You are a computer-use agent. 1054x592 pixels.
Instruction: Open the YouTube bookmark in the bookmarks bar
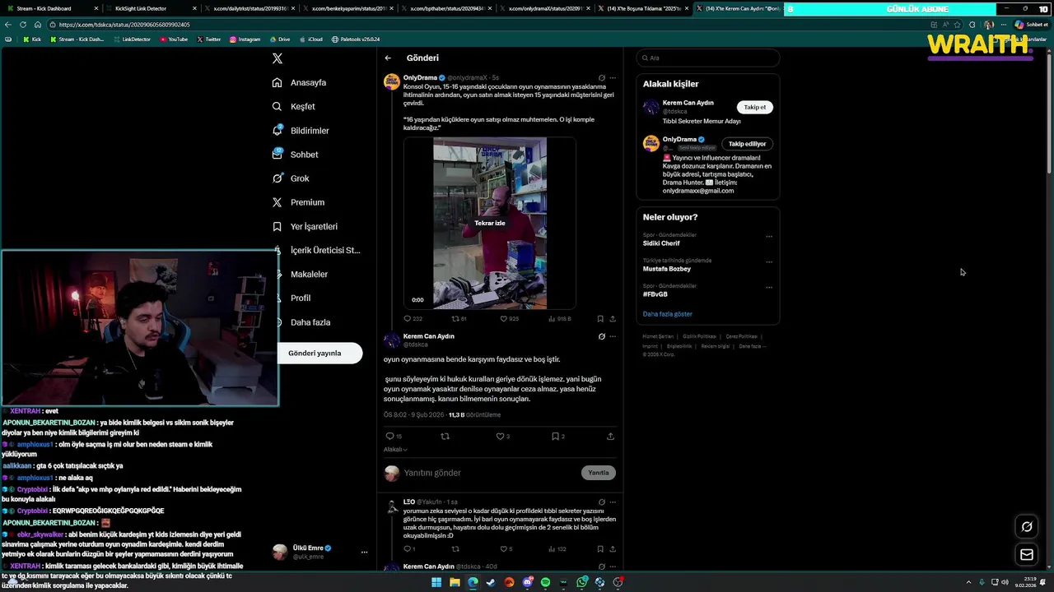[x=174, y=39]
